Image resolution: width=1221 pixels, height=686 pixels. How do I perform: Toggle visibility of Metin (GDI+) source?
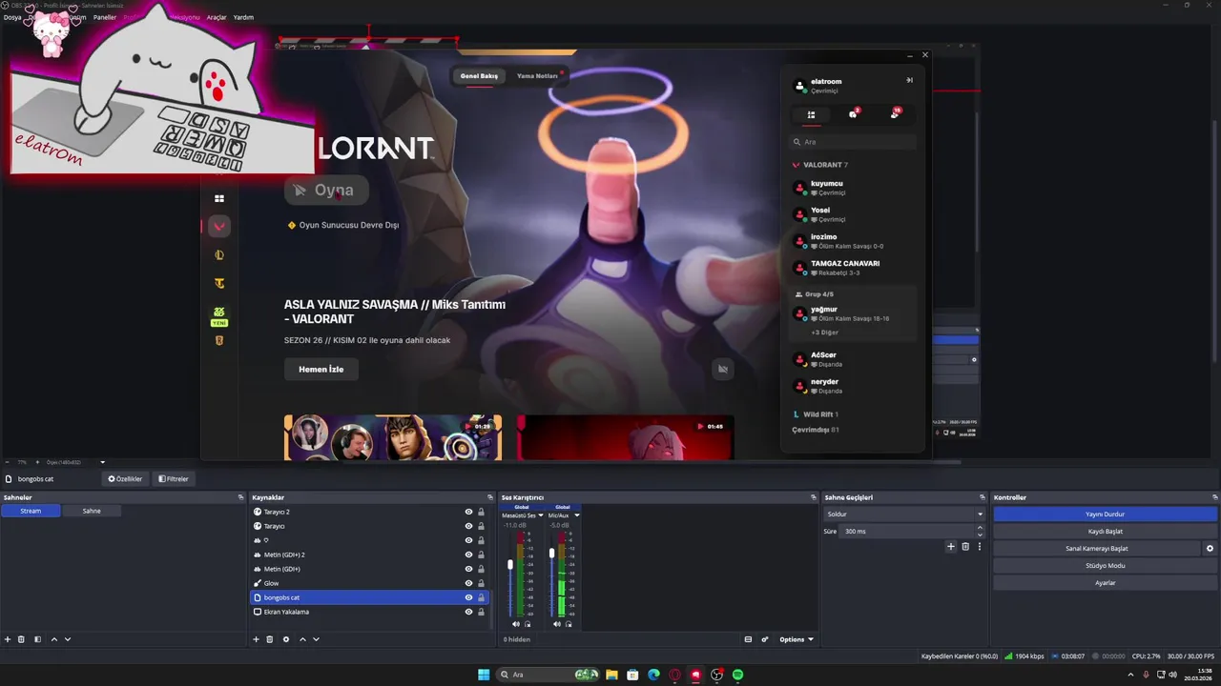point(468,569)
